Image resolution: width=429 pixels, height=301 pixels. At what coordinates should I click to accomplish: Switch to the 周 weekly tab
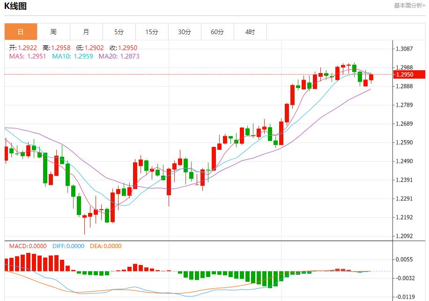(53, 32)
